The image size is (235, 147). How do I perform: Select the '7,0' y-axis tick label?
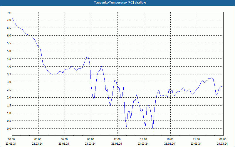[x=9, y=20]
